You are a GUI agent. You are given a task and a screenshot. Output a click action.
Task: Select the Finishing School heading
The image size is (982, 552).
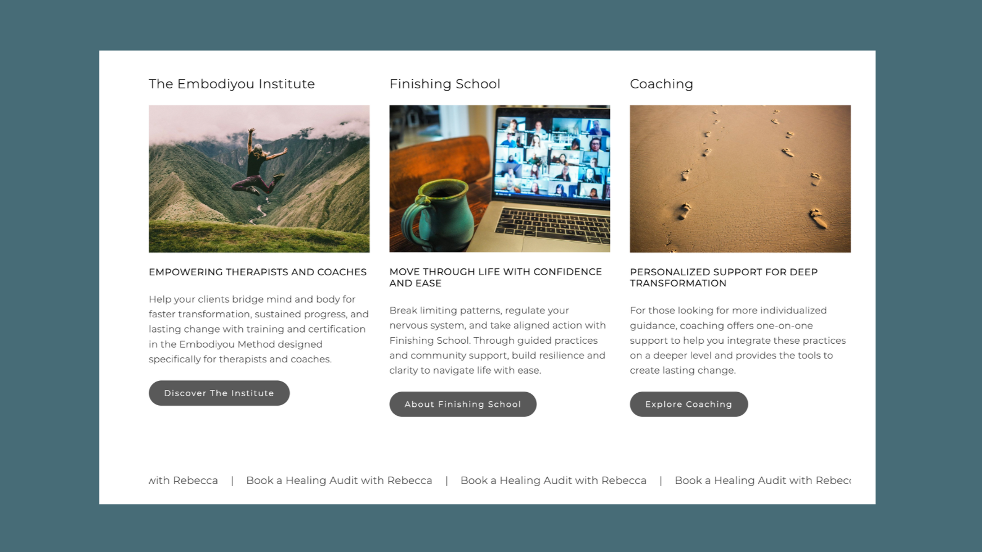(x=445, y=84)
